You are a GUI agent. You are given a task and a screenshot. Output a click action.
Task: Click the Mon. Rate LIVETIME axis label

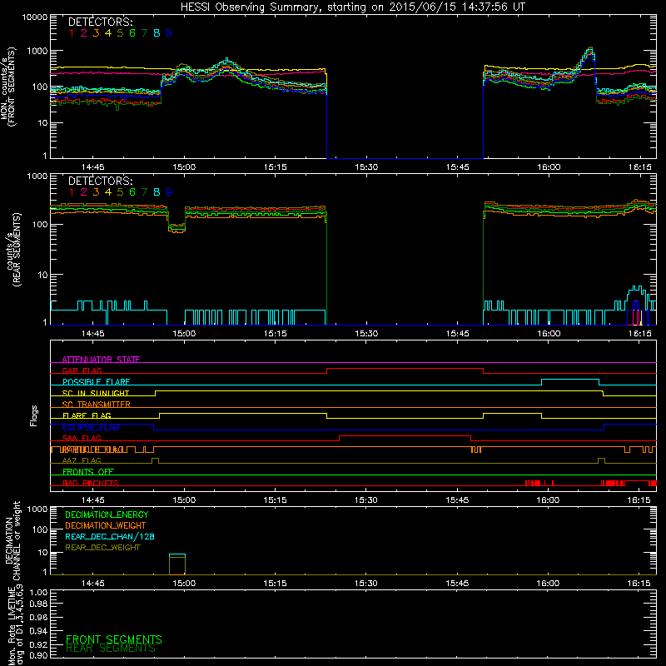(x=15, y=626)
